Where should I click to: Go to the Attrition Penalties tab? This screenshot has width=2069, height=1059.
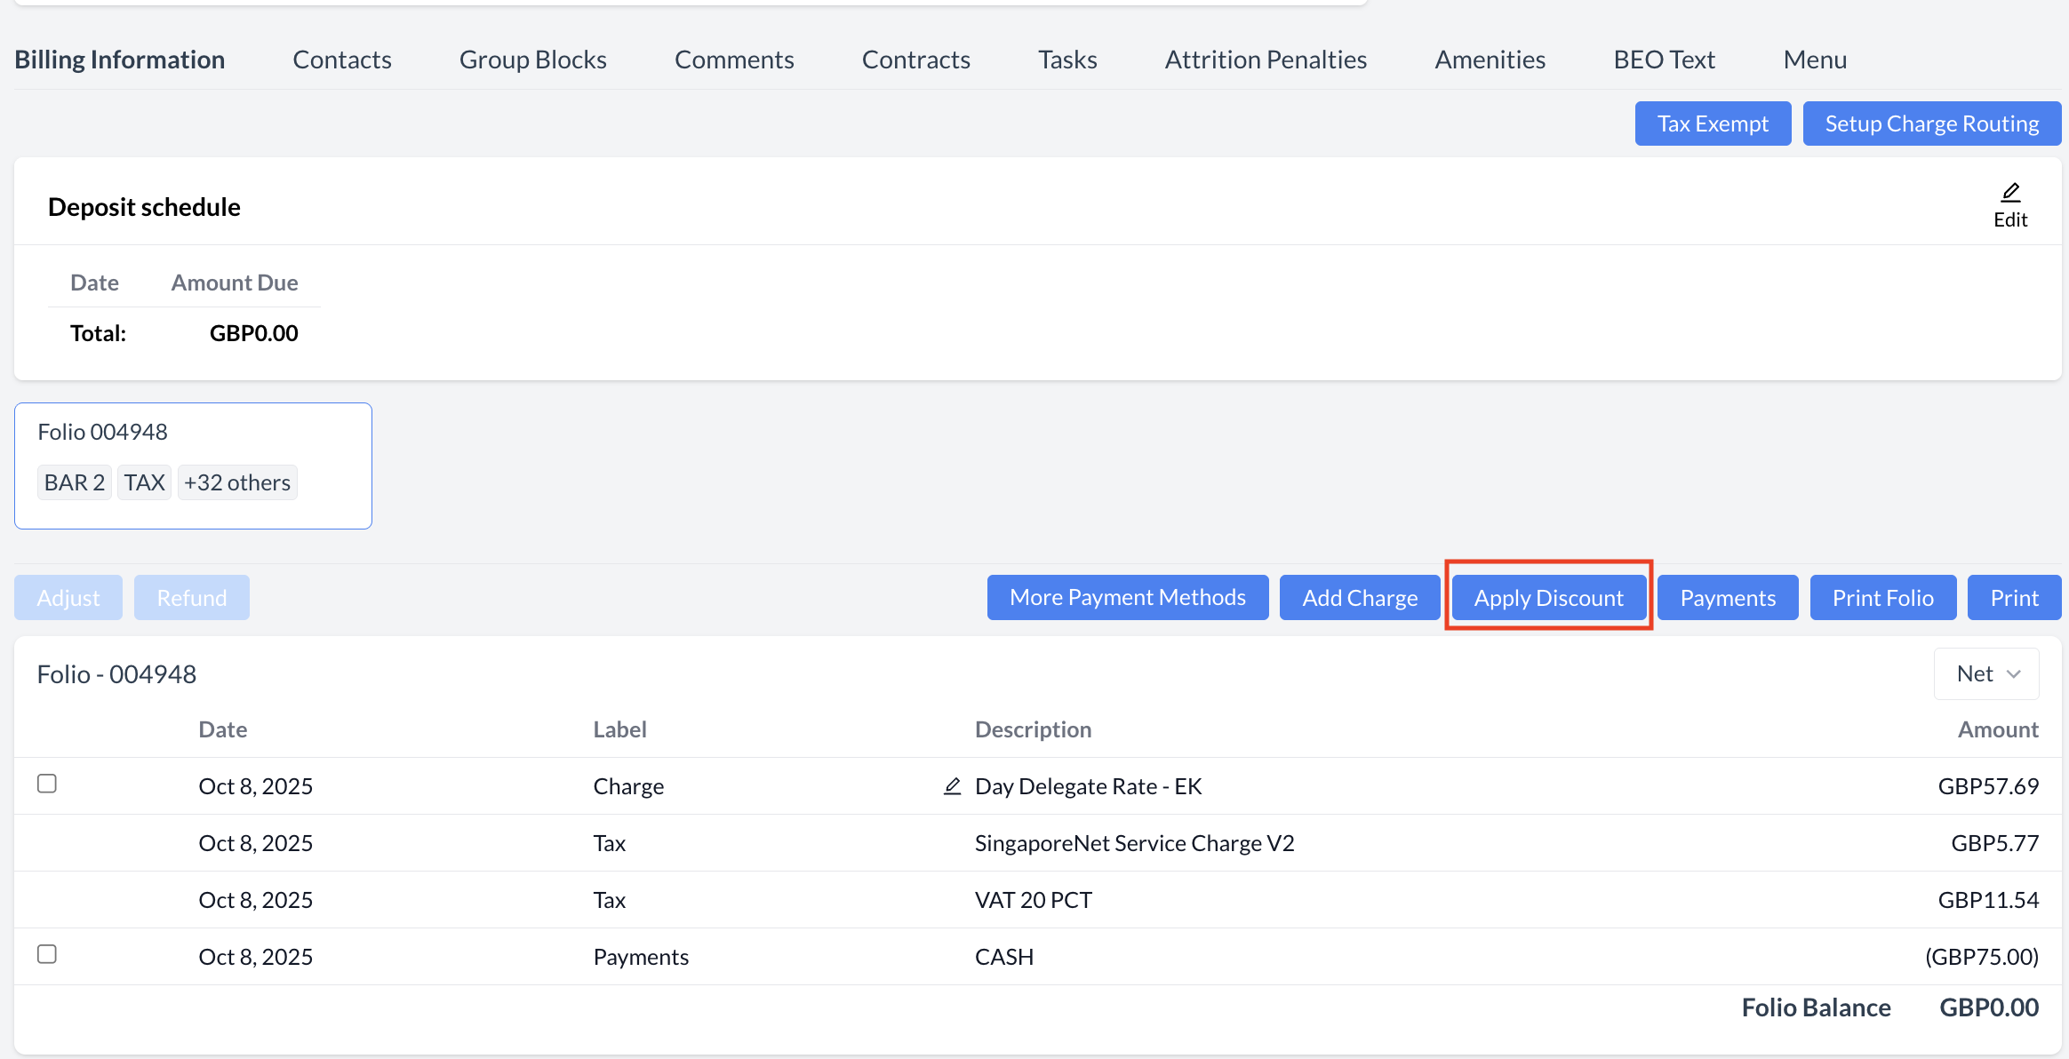coord(1266,60)
